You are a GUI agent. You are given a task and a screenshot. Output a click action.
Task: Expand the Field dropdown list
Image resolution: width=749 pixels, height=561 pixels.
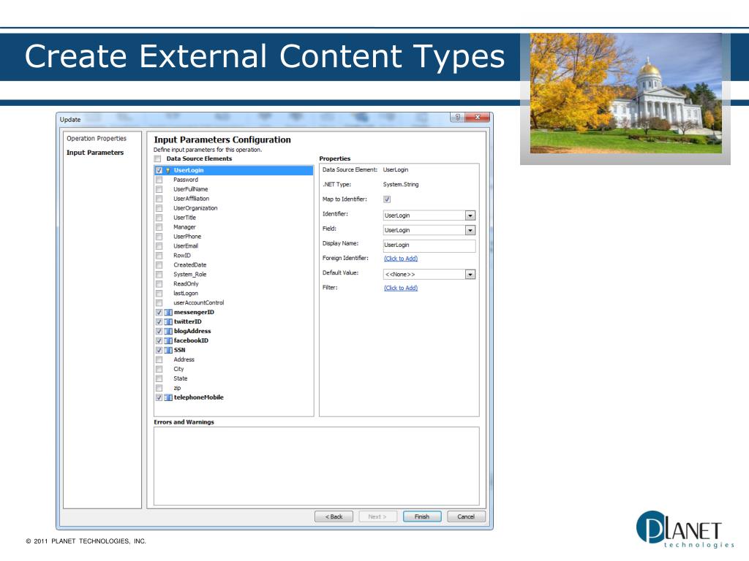(470, 230)
